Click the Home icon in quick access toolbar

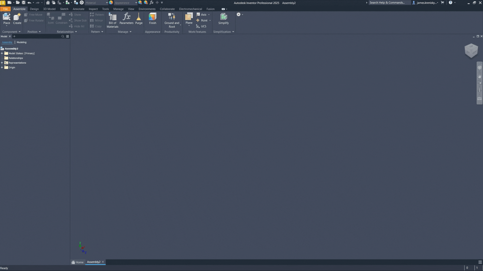48,3
